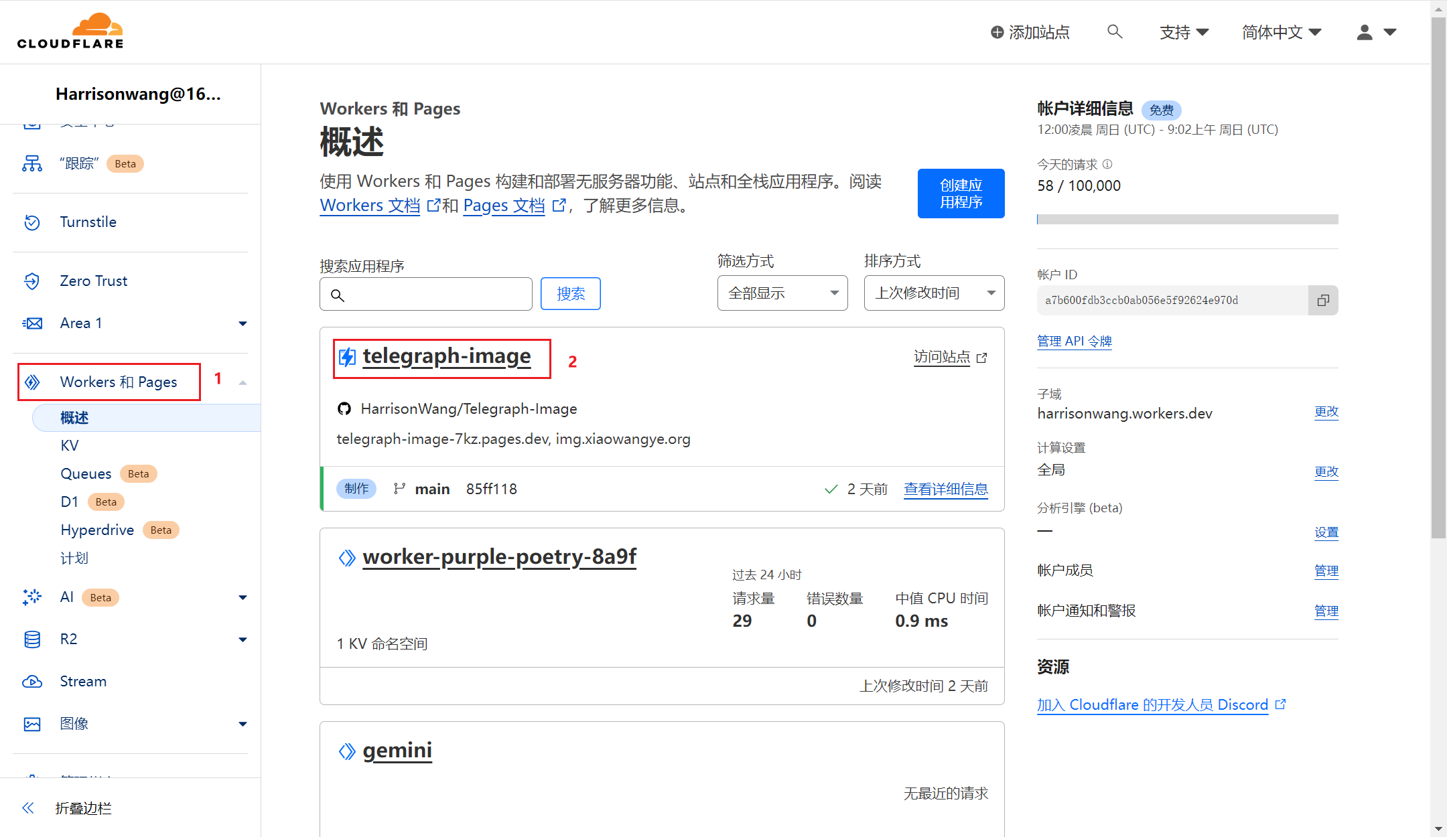Open the user account profile icon
The image size is (1447, 837).
click(1365, 32)
